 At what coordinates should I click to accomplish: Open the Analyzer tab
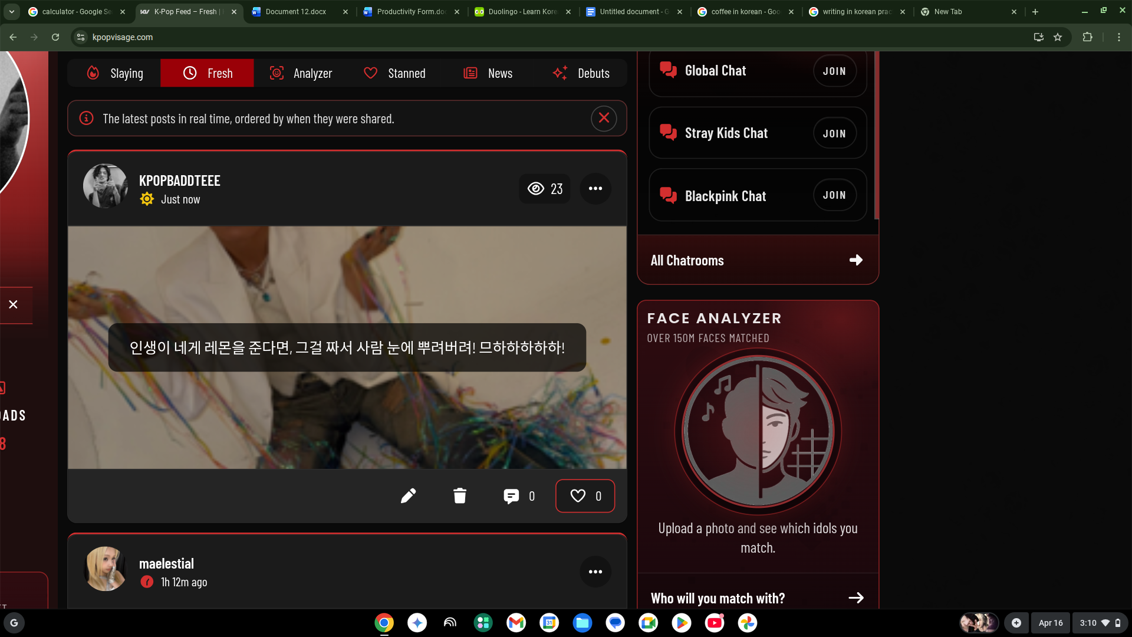pos(301,73)
